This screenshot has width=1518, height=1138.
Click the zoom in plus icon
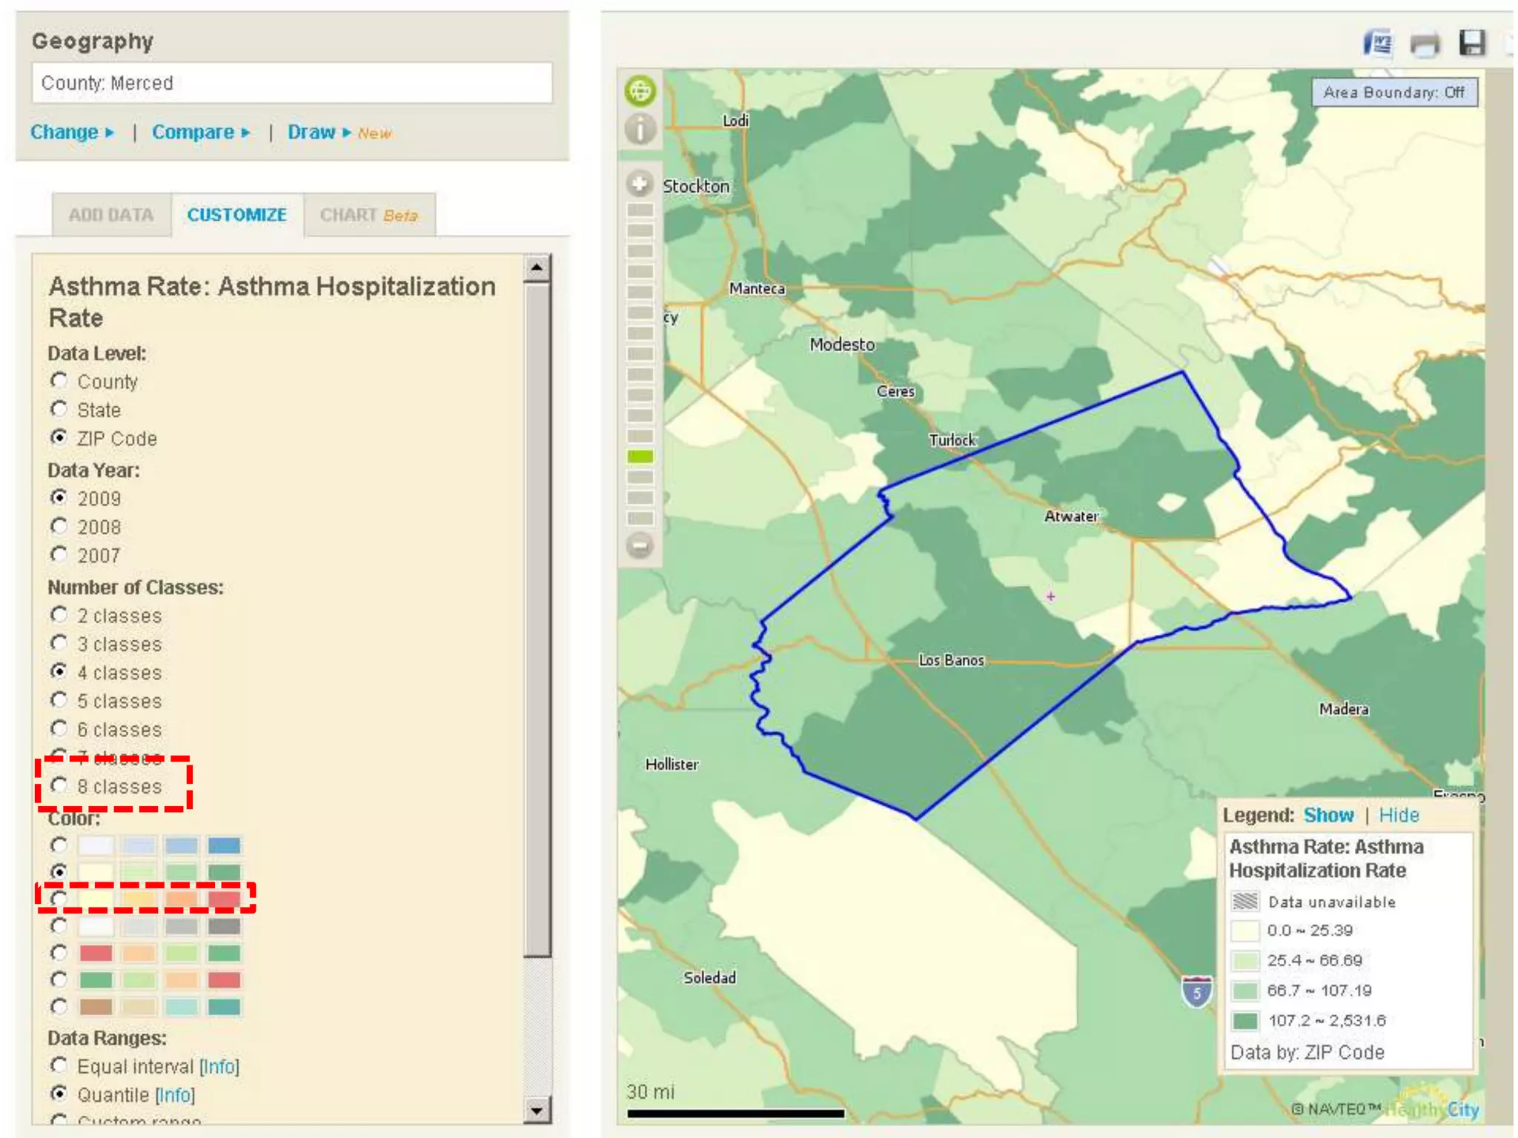[640, 183]
